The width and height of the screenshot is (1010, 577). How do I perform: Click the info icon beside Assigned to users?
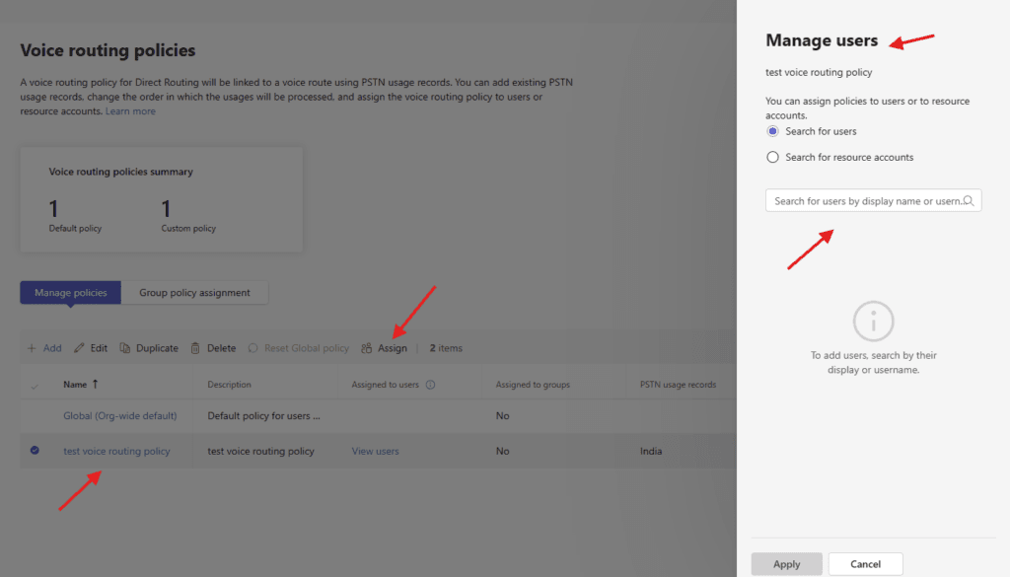pos(430,385)
